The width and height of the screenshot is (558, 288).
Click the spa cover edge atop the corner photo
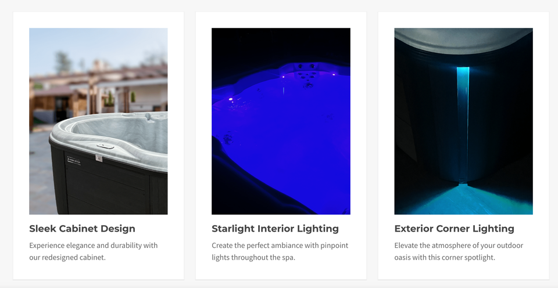463,42
